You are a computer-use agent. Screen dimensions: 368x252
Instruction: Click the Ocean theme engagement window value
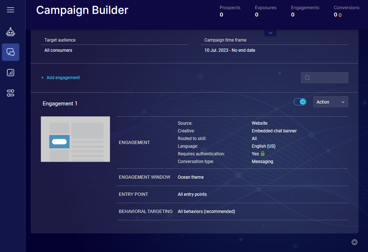191,177
